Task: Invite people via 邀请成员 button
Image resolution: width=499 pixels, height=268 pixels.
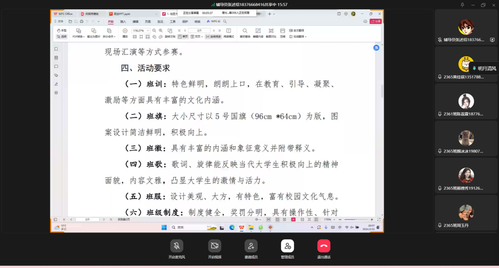Action: (x=251, y=246)
